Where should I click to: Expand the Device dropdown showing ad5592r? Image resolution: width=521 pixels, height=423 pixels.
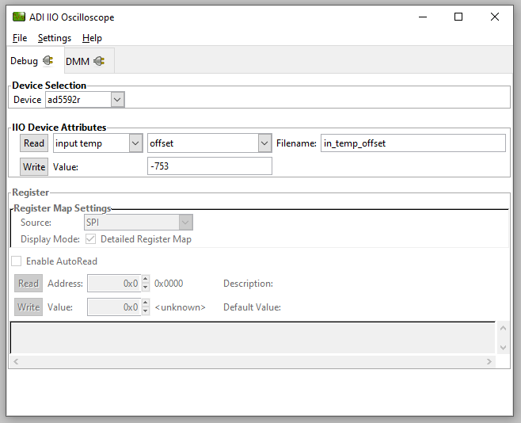point(117,100)
